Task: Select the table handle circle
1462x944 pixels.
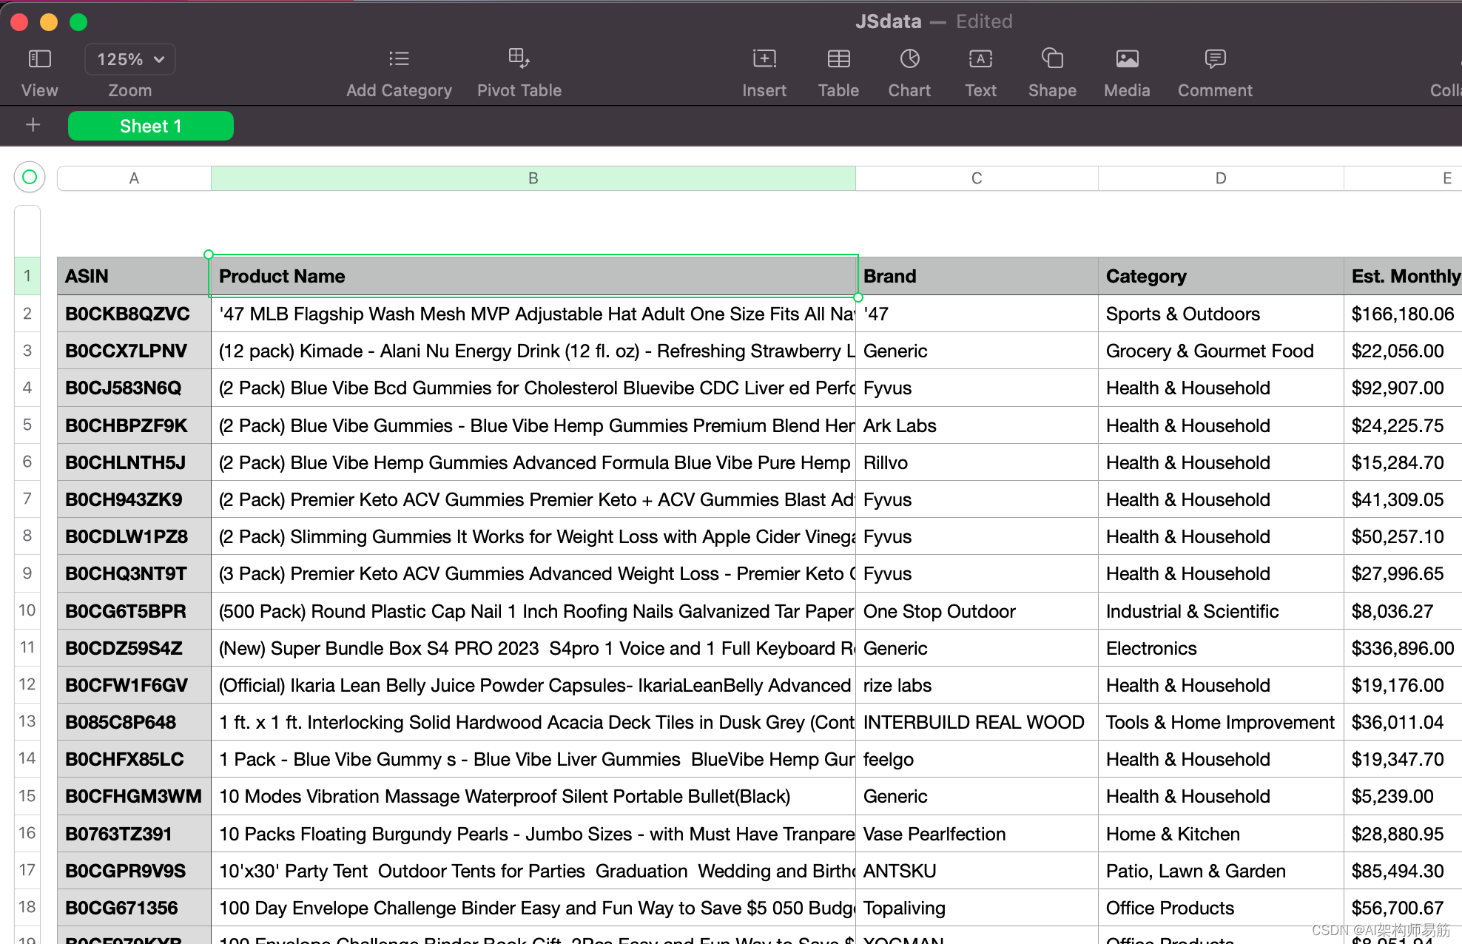Action: coord(30,177)
